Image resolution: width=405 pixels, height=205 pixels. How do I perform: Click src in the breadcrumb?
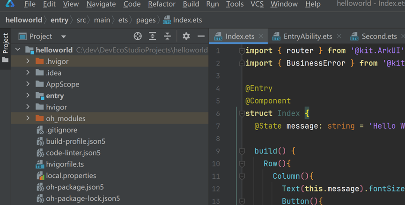[x=81, y=20]
